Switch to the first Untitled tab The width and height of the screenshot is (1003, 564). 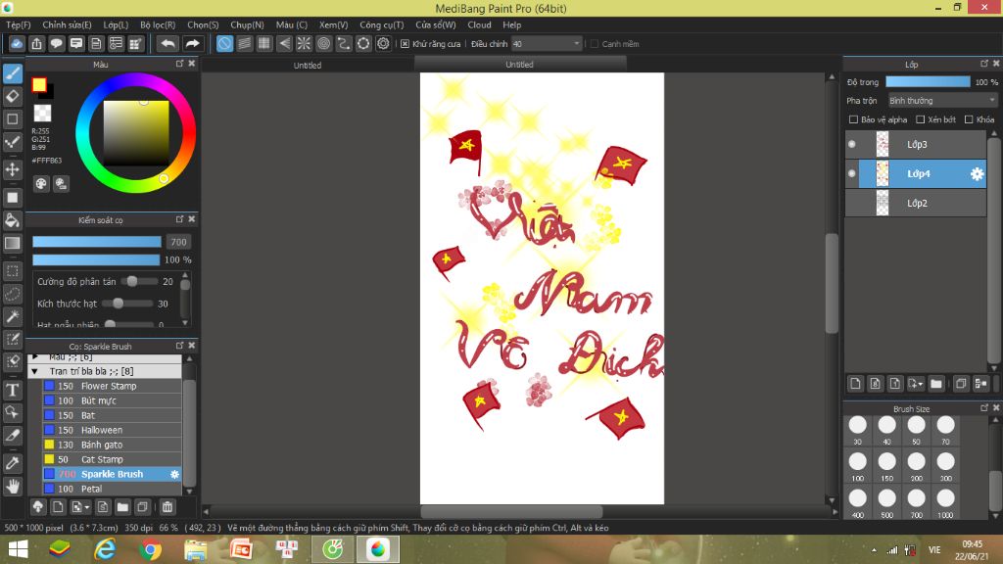(308, 66)
